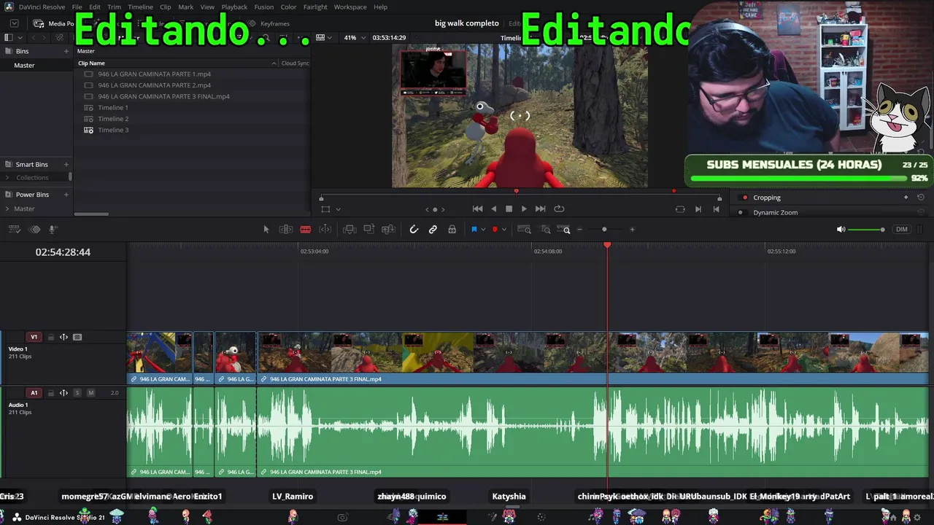
Task: Click the DIM audio button
Action: tap(902, 230)
